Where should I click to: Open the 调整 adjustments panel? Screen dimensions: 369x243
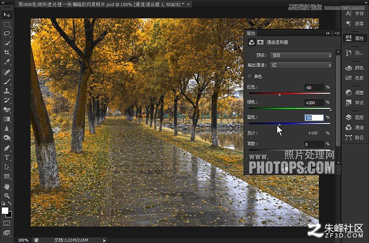355,93
